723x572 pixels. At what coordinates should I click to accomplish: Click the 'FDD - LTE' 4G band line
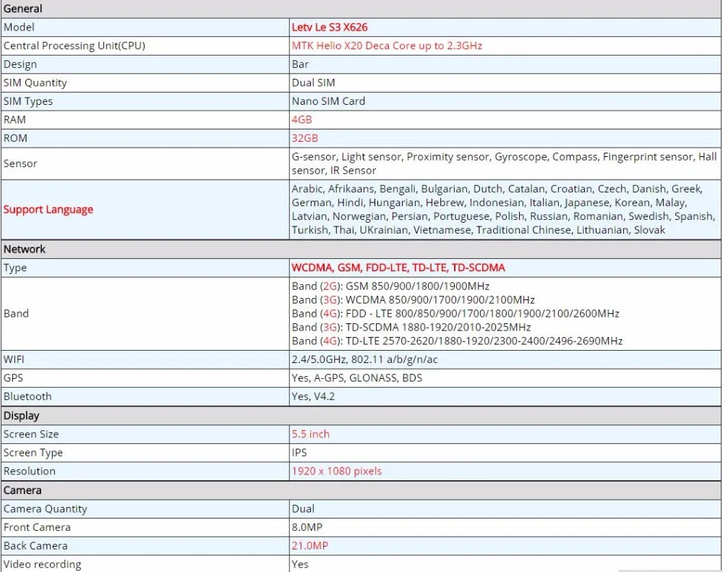(455, 314)
